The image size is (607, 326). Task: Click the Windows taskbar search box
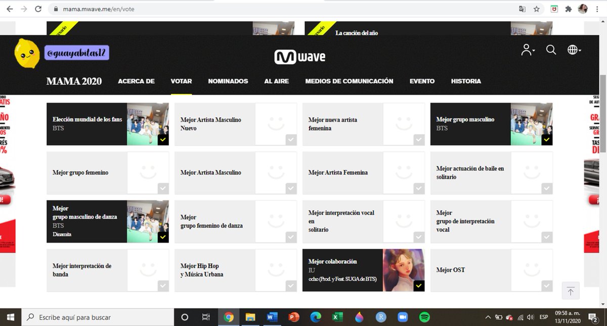(98, 317)
